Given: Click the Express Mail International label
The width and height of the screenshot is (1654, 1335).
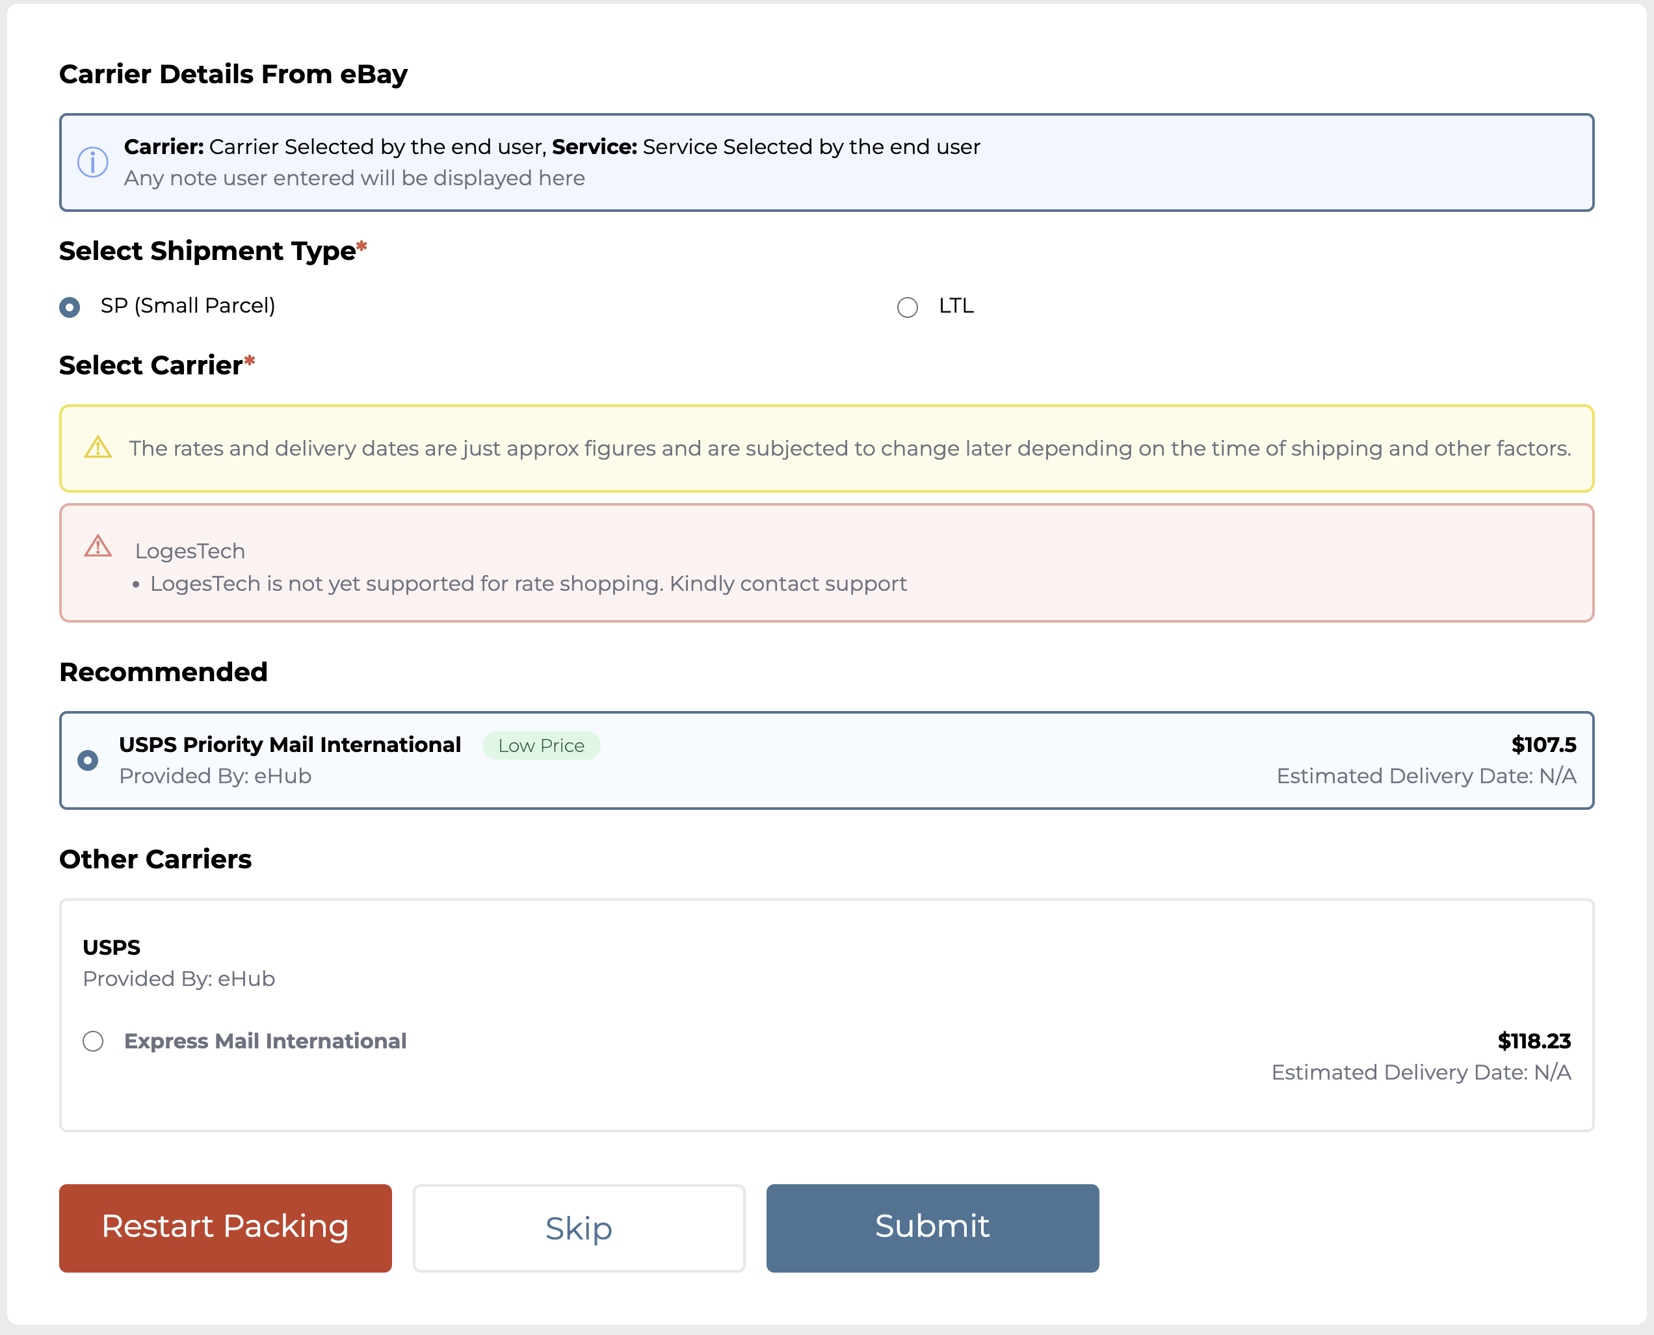Looking at the screenshot, I should (x=265, y=1041).
